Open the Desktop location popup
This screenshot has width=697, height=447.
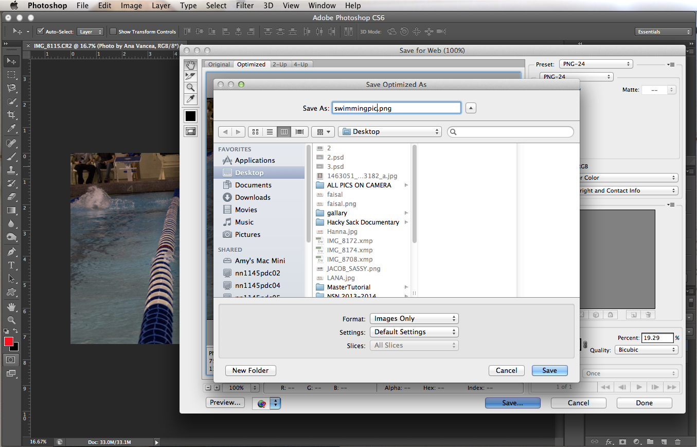point(390,132)
